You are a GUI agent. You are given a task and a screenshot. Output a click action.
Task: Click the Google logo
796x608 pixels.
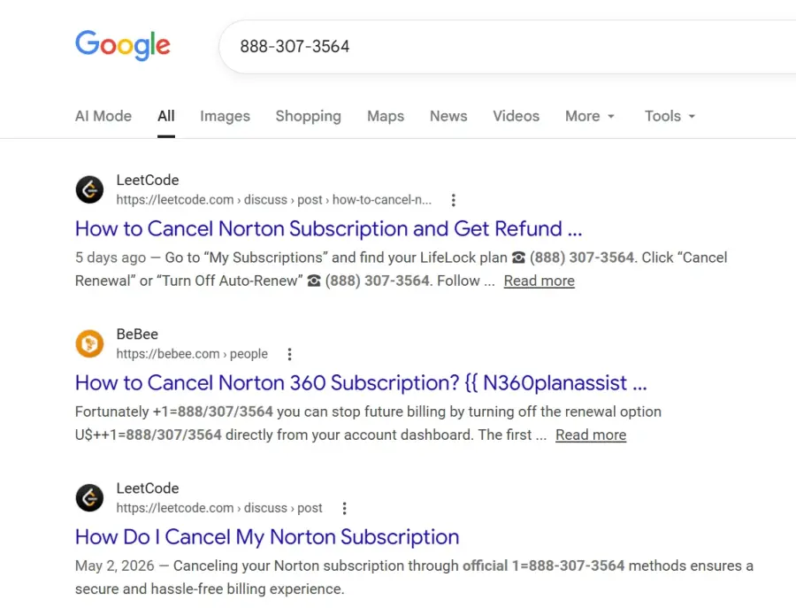tap(123, 45)
